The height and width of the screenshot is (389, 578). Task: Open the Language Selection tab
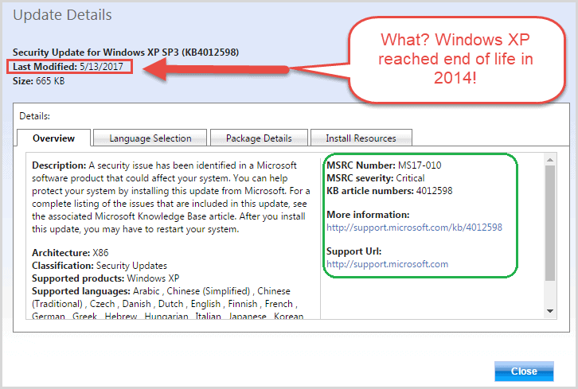click(x=150, y=138)
